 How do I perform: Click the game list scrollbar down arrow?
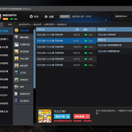pyautogui.click(x=34, y=124)
